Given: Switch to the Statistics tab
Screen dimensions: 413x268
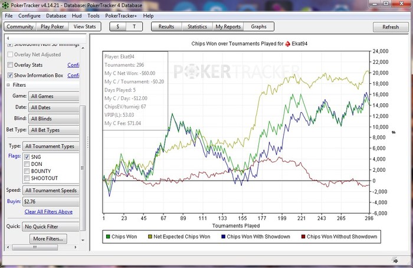Looking at the screenshot, I should point(197,27).
